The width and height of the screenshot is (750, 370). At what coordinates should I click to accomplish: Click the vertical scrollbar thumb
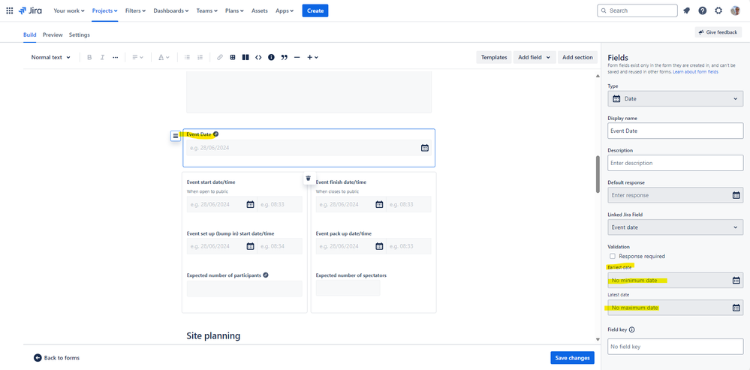(x=598, y=174)
